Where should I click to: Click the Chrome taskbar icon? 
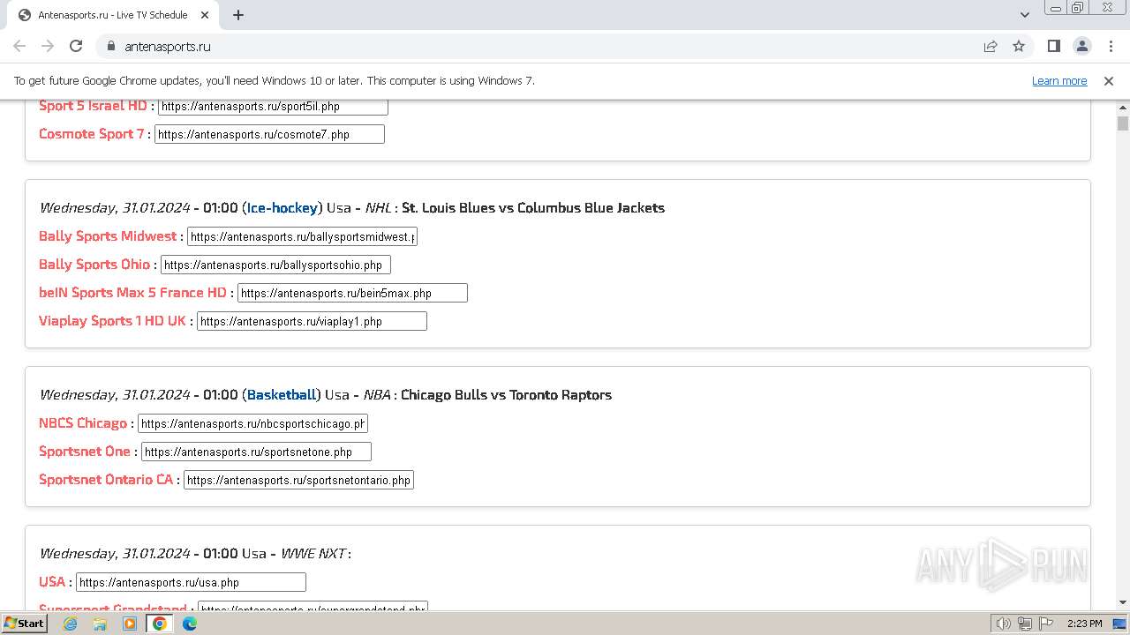click(x=160, y=624)
